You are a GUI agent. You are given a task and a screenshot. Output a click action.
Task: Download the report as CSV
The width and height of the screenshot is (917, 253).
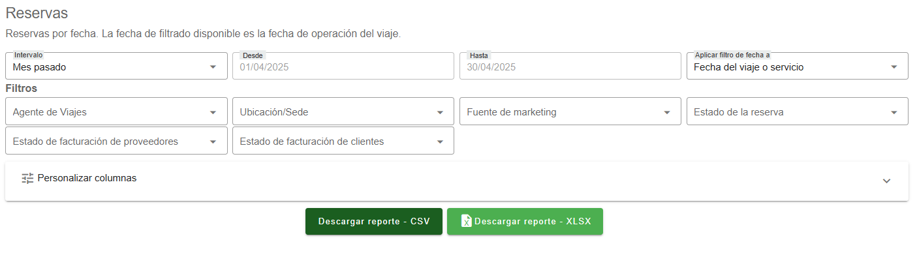coord(374,221)
